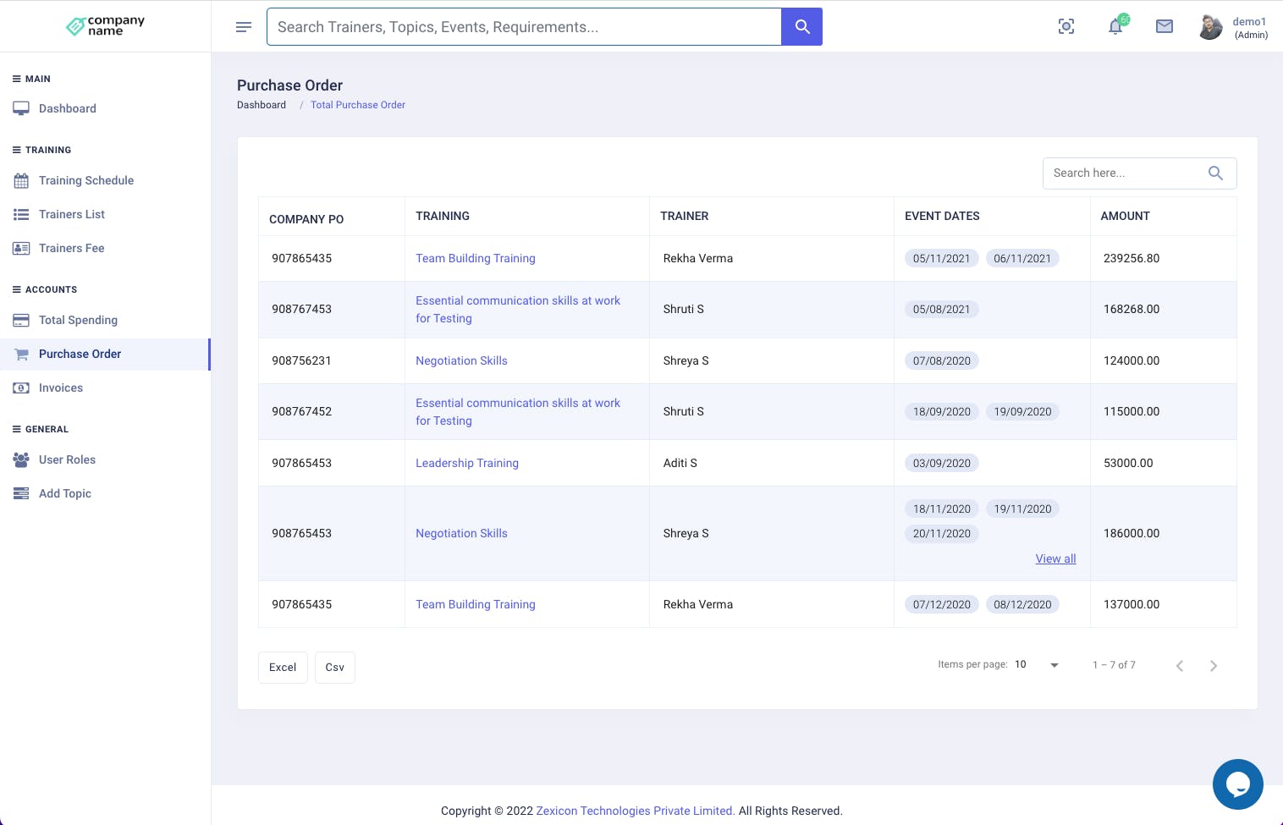Click the Trainers List icon
This screenshot has width=1283, height=825.
coord(21,215)
